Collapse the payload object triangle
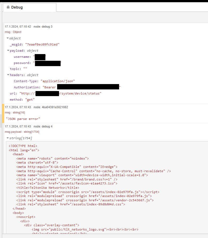 coord(8,51)
